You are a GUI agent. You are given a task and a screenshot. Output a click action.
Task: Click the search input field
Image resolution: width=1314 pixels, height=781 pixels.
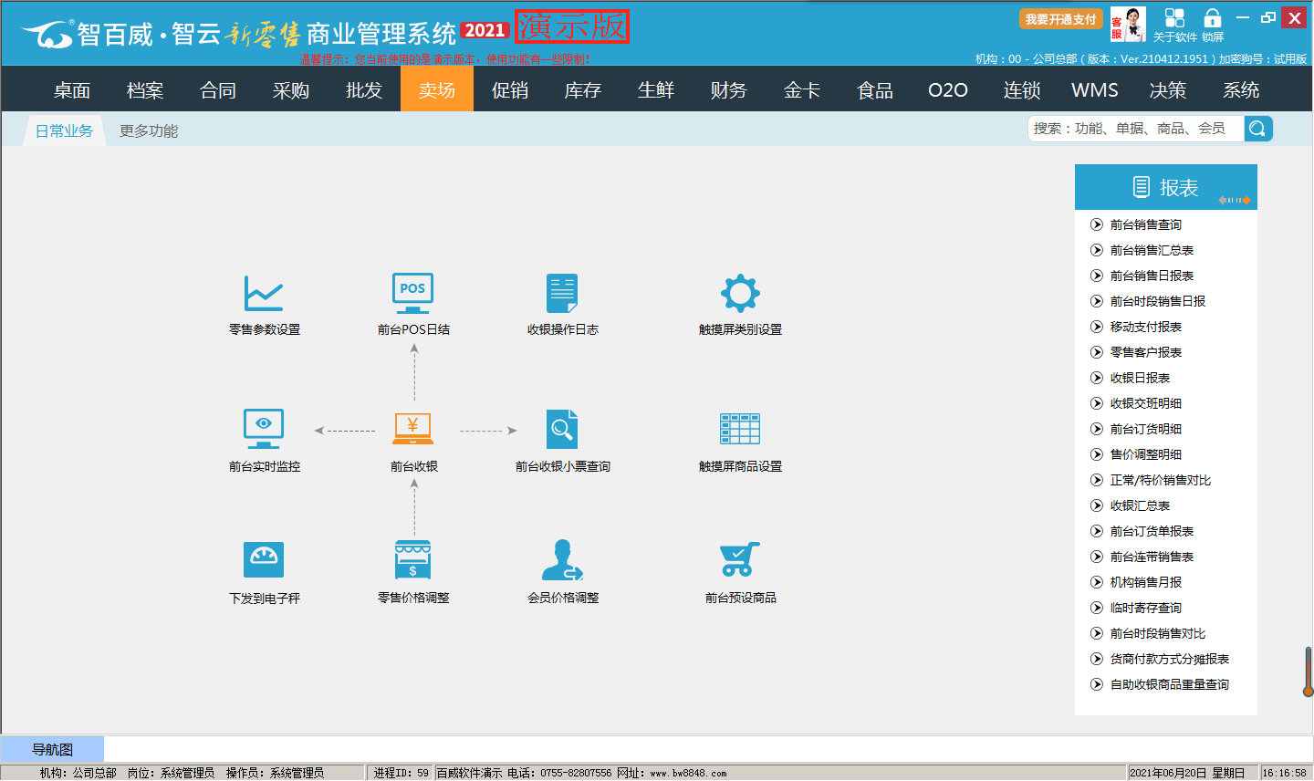[1135, 129]
